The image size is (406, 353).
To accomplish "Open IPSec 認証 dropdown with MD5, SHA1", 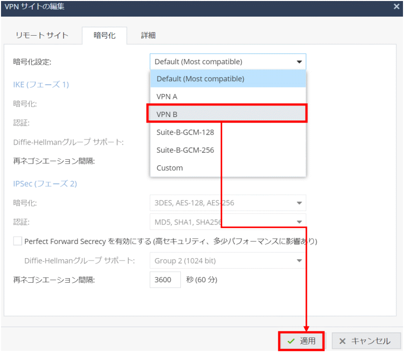I will click(x=299, y=221).
